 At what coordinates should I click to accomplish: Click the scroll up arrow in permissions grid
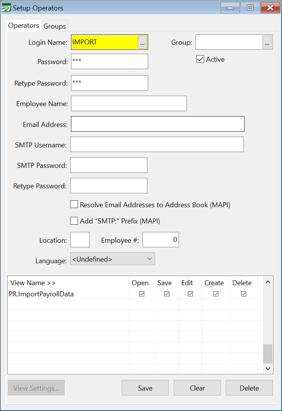pos(268,282)
